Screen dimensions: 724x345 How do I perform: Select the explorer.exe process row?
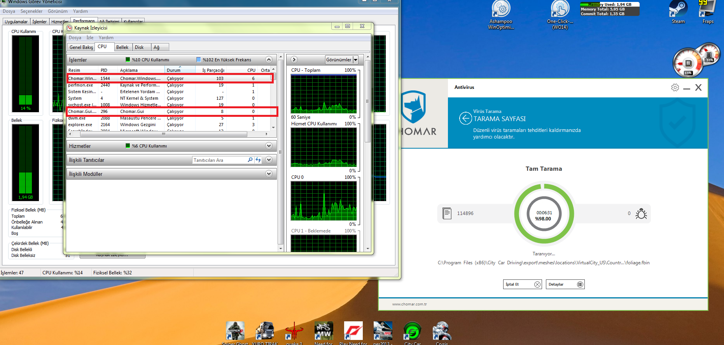click(x=169, y=125)
